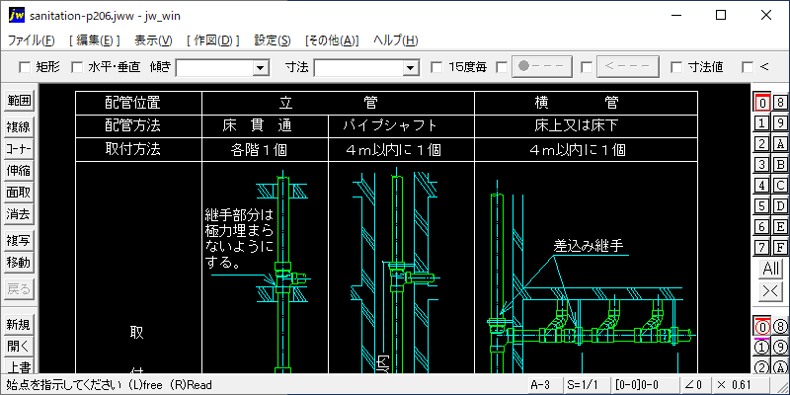The height and width of the screenshot is (395, 790).
Task: Select layer 2 square button
Action: [x=762, y=143]
